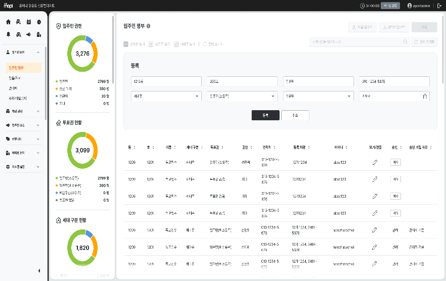This screenshot has width=446, height=281.
Task: Click the donut chart showing 1,820
Action: 82,248
